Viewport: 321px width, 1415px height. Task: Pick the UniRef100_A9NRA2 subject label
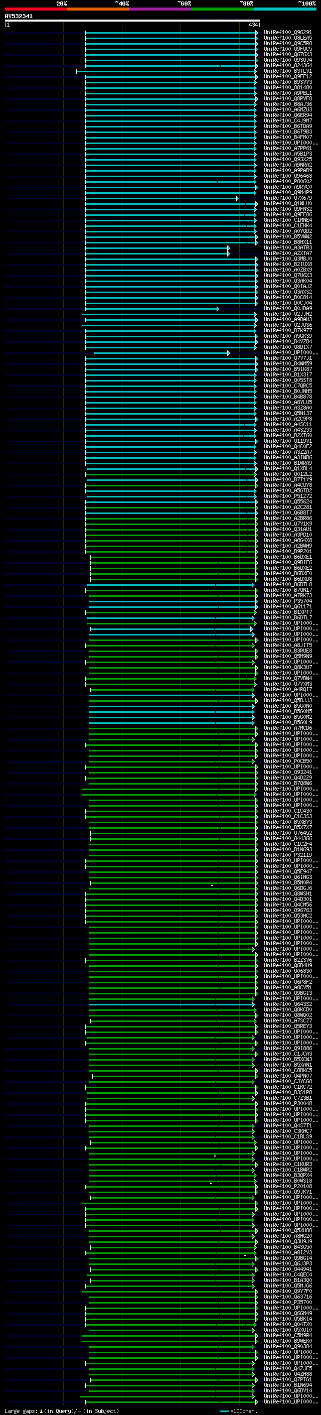click(x=287, y=165)
